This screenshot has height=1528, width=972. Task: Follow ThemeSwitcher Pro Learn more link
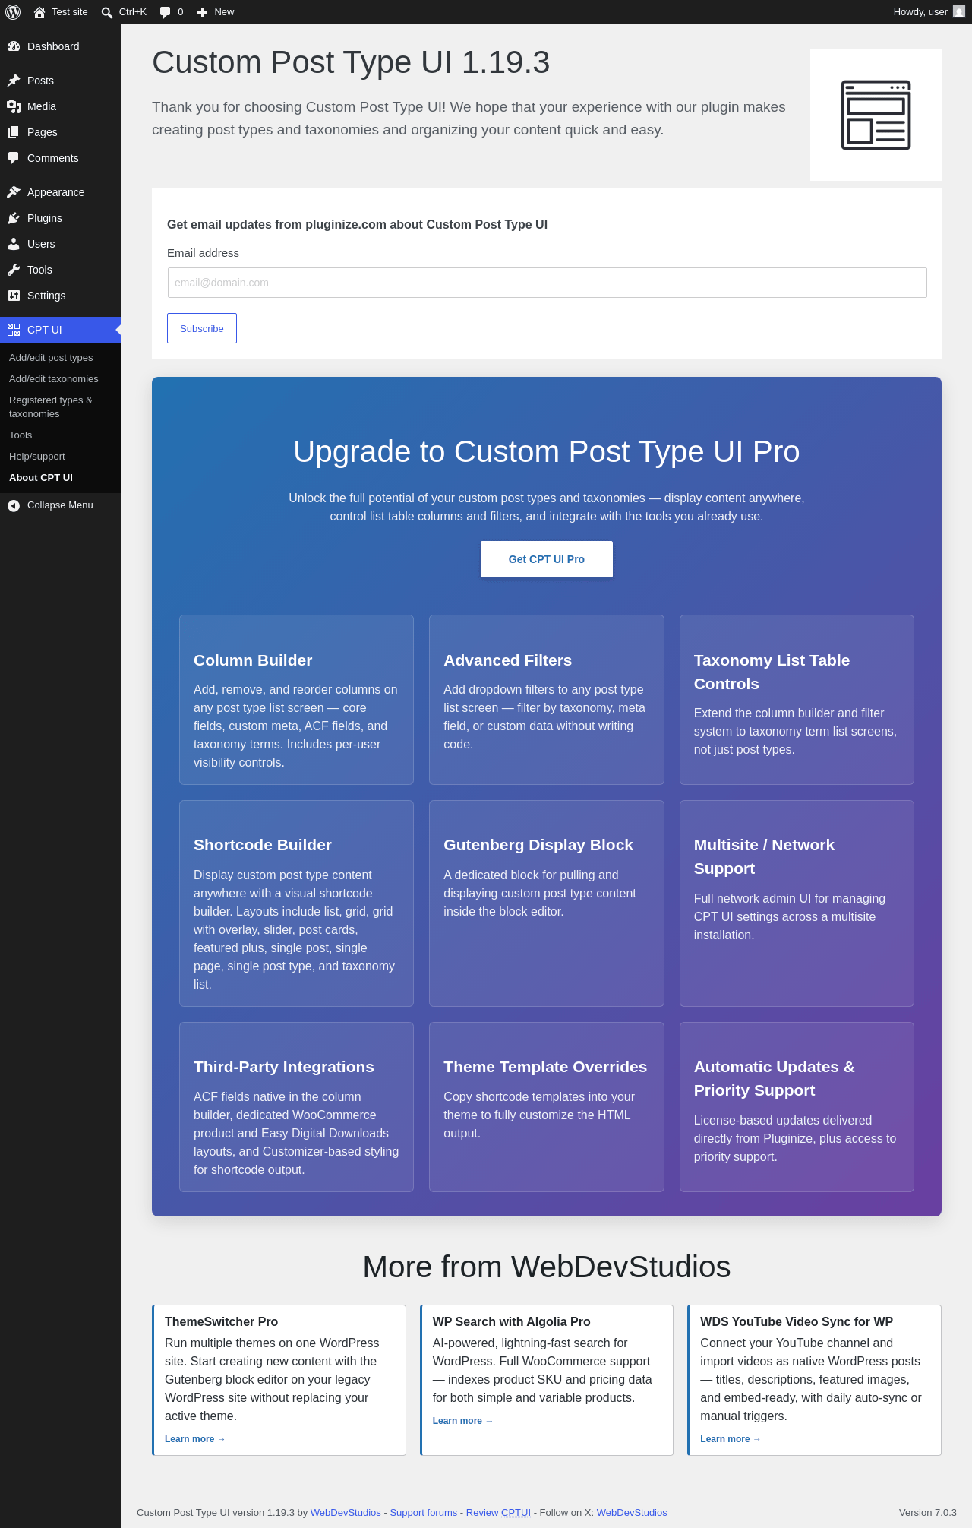click(195, 1439)
